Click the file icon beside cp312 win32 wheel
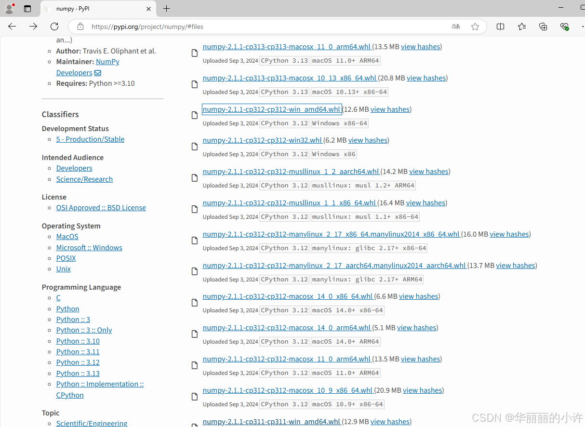585x427 pixels. [195, 147]
